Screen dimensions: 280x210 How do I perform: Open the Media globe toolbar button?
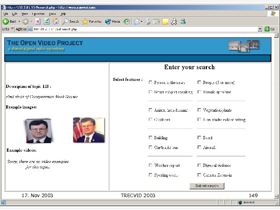tap(112, 21)
